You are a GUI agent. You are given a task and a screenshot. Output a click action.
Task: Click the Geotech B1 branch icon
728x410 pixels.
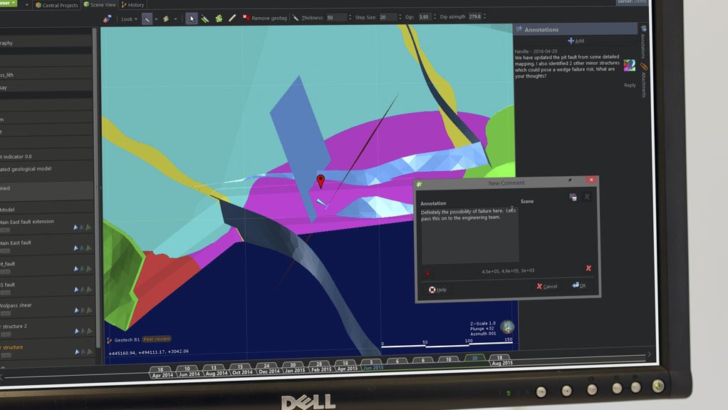pyautogui.click(x=110, y=340)
